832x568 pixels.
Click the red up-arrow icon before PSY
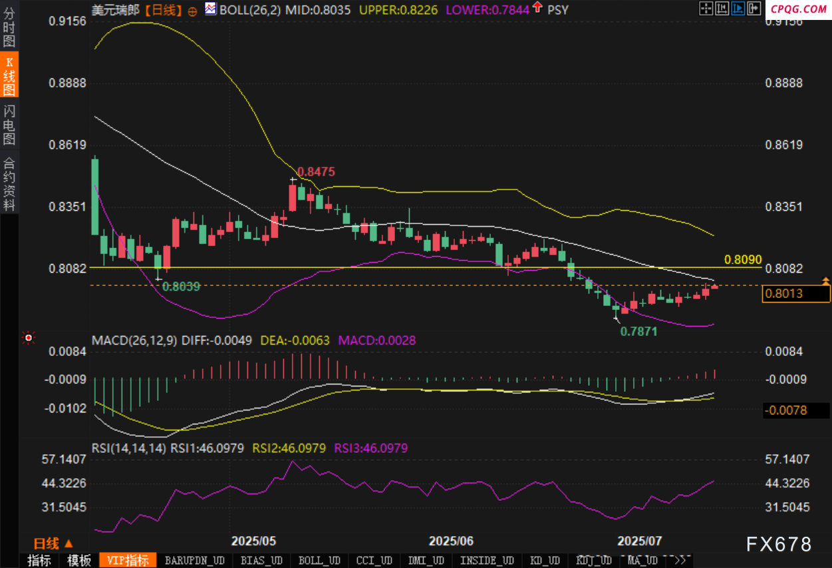(x=537, y=9)
